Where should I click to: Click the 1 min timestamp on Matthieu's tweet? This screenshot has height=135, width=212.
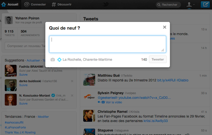coord(203,76)
